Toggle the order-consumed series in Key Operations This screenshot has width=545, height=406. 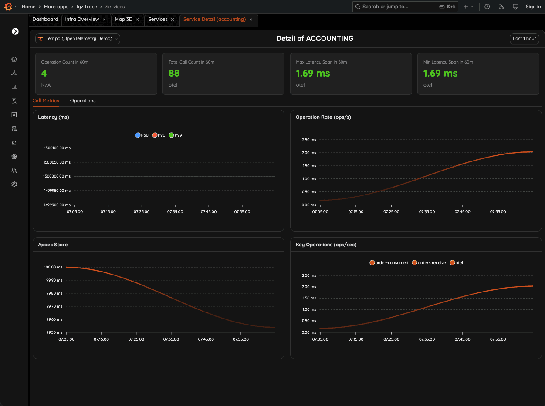(x=389, y=262)
